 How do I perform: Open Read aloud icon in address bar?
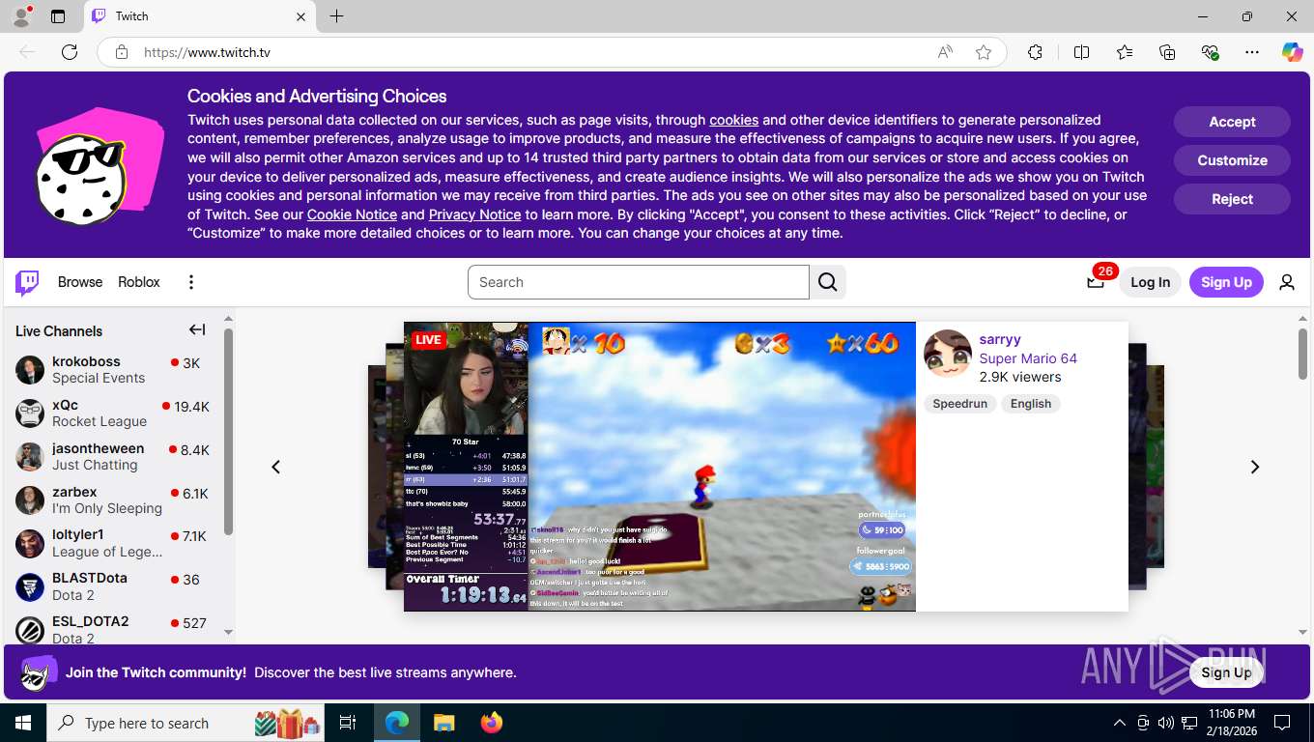[x=945, y=52]
